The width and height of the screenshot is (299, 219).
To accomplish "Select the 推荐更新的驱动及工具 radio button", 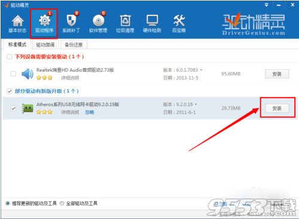I will click(8, 203).
